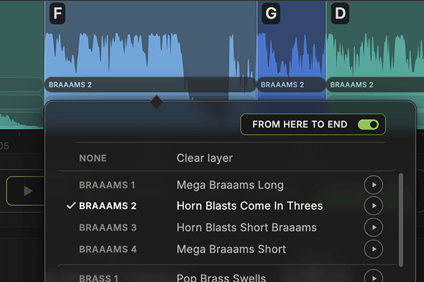The height and width of the screenshot is (282, 424).
Task: Select NONE to clear the layer
Action: 227,158
